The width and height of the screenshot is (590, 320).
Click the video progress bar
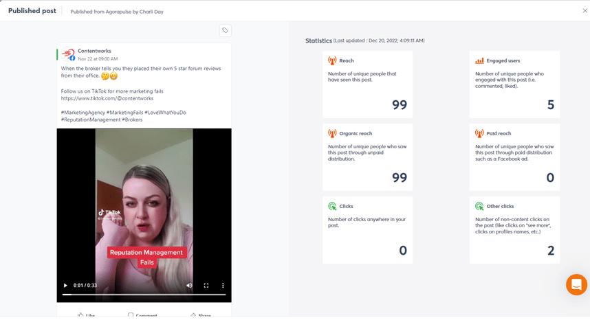pyautogui.click(x=144, y=295)
